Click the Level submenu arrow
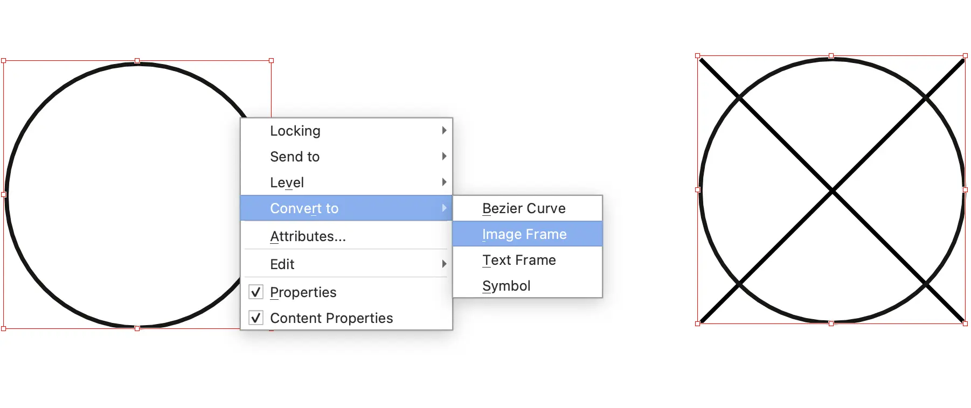The width and height of the screenshot is (971, 408). 444,182
